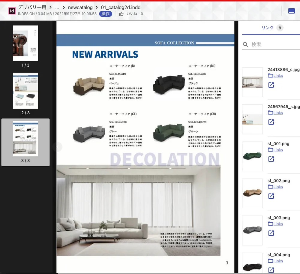Go to デリバリー用 breadcrumb root
The width and height of the screenshot is (300, 274).
tap(32, 8)
